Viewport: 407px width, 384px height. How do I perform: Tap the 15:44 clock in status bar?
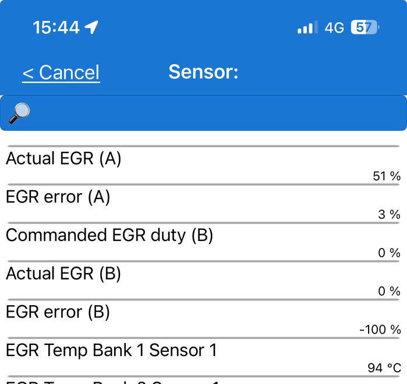pos(56,27)
